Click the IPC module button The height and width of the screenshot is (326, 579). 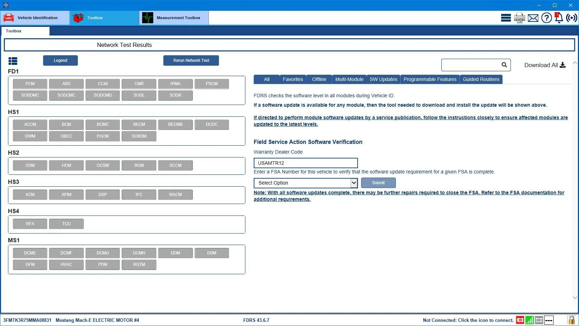(x=139, y=195)
